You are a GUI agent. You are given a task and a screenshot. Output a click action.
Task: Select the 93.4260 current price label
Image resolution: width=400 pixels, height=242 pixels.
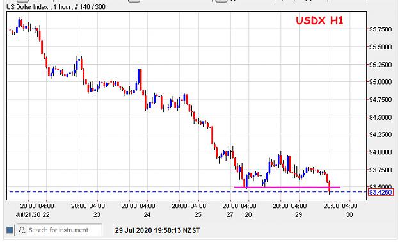click(x=381, y=192)
